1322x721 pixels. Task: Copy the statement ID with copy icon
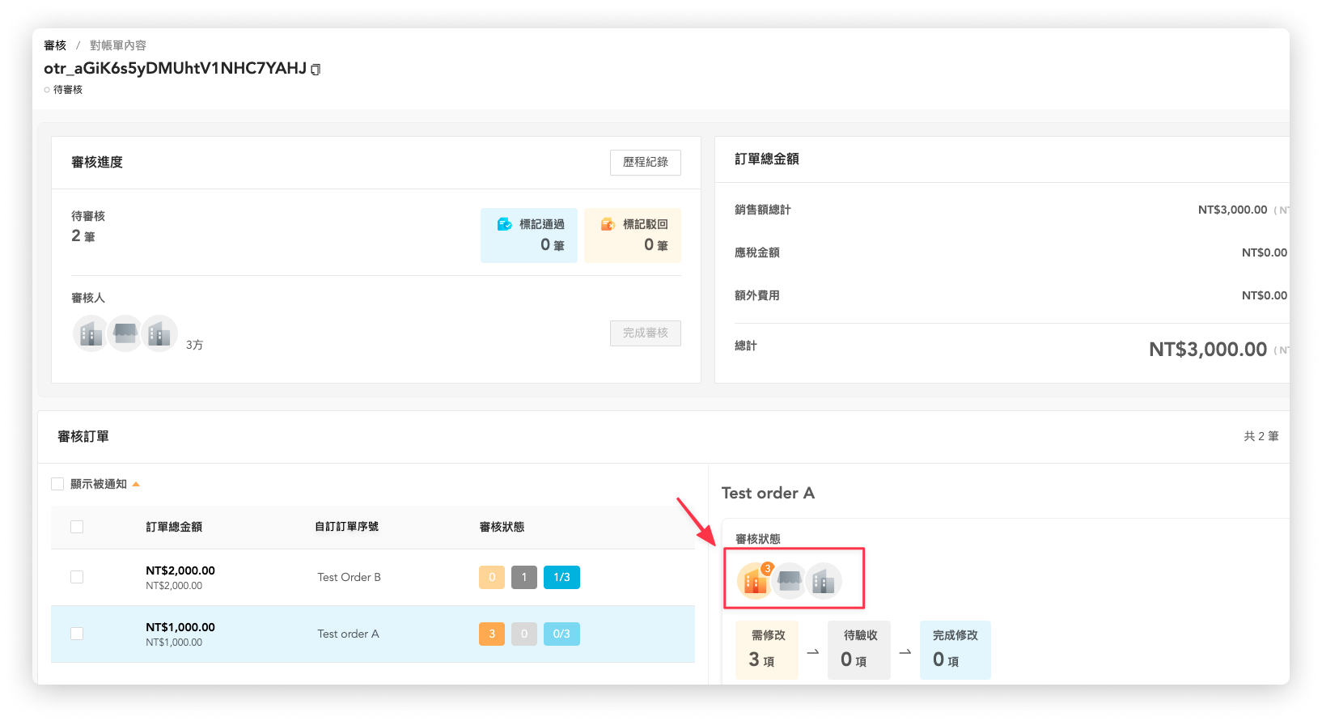316,70
